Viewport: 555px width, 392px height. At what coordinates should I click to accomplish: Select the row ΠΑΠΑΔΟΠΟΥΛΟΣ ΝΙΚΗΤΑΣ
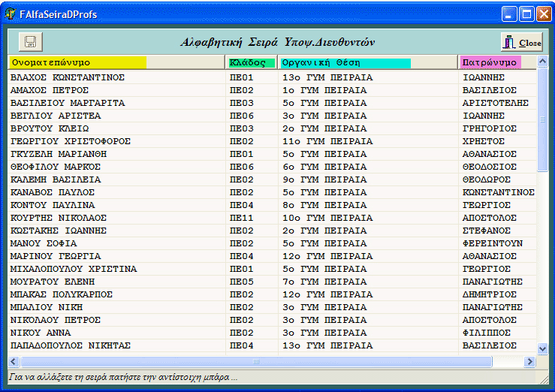[71, 345]
